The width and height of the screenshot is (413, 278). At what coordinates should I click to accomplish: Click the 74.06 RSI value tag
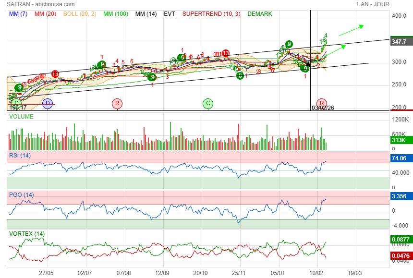[399, 158]
